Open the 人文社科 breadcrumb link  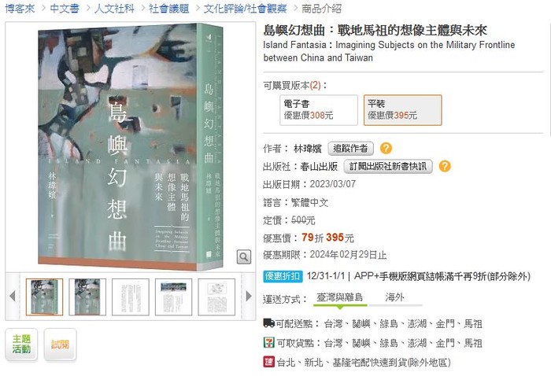tap(114, 9)
